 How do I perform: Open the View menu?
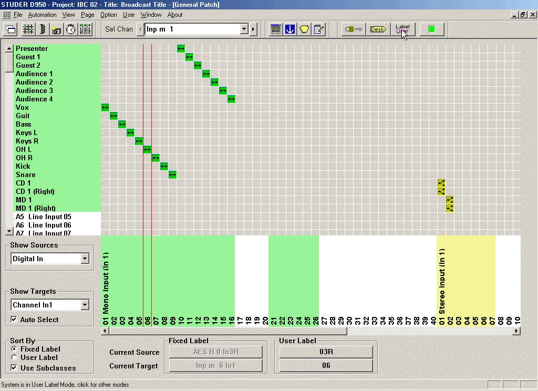click(68, 15)
